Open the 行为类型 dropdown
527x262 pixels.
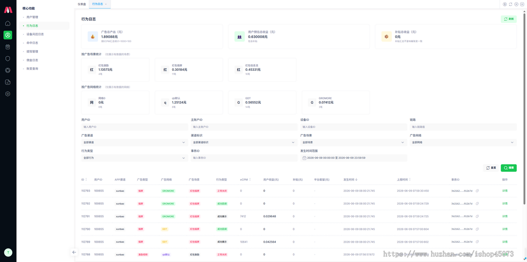coord(134,158)
